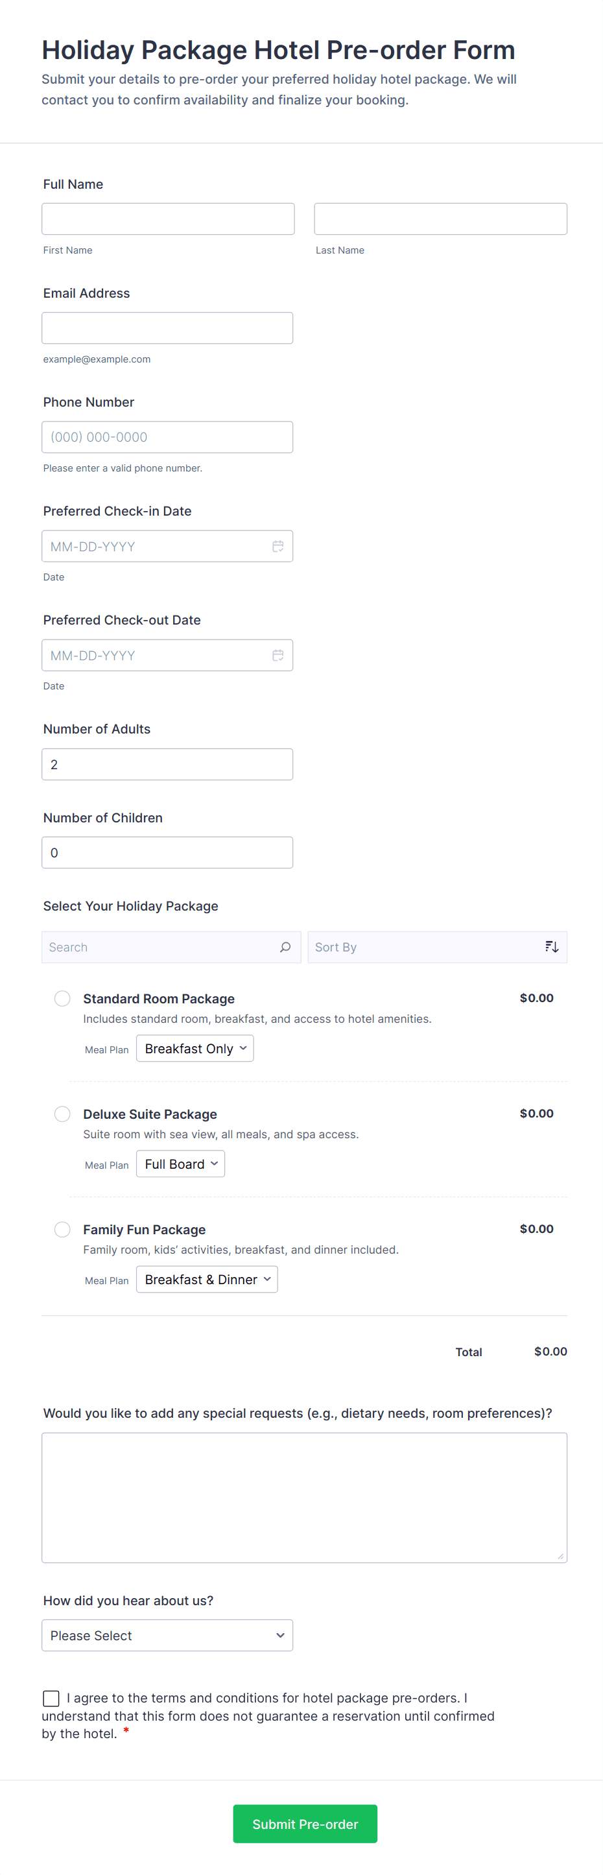Click the Sort By order icon
The image size is (603, 1875).
[551, 947]
